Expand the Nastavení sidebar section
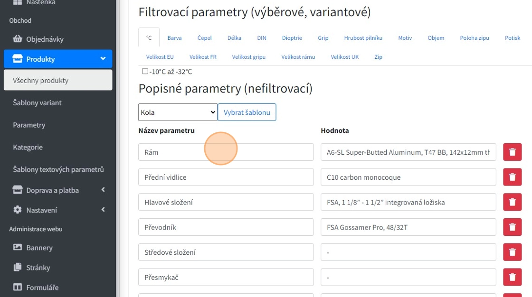532x297 pixels. tap(103, 210)
